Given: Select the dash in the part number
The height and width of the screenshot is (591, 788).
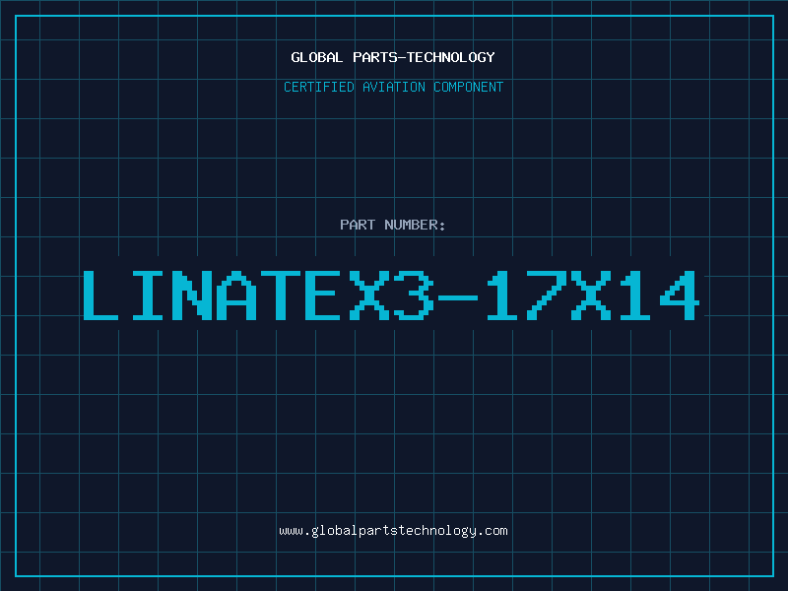Looking at the screenshot, I should 457,297.
